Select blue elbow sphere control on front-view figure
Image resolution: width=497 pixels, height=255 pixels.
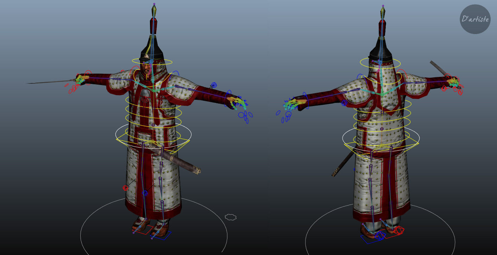click(x=214, y=85)
